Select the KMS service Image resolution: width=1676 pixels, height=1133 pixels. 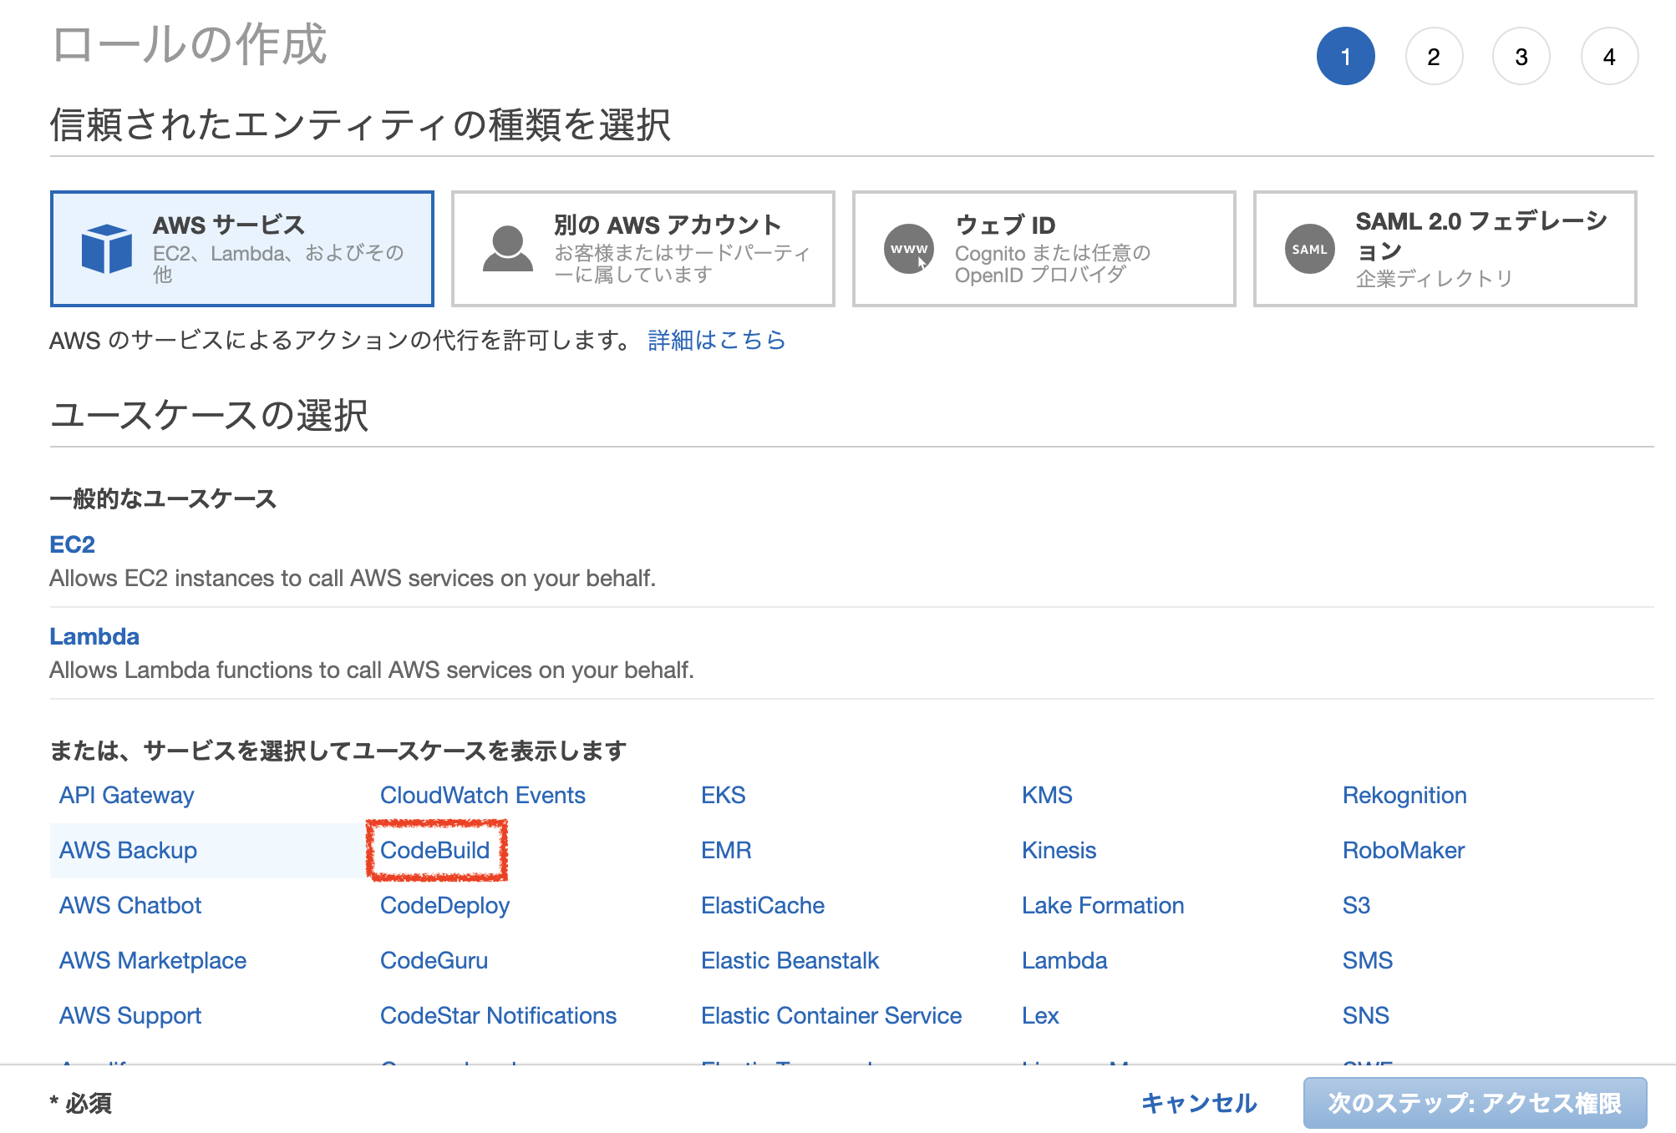tap(1048, 795)
